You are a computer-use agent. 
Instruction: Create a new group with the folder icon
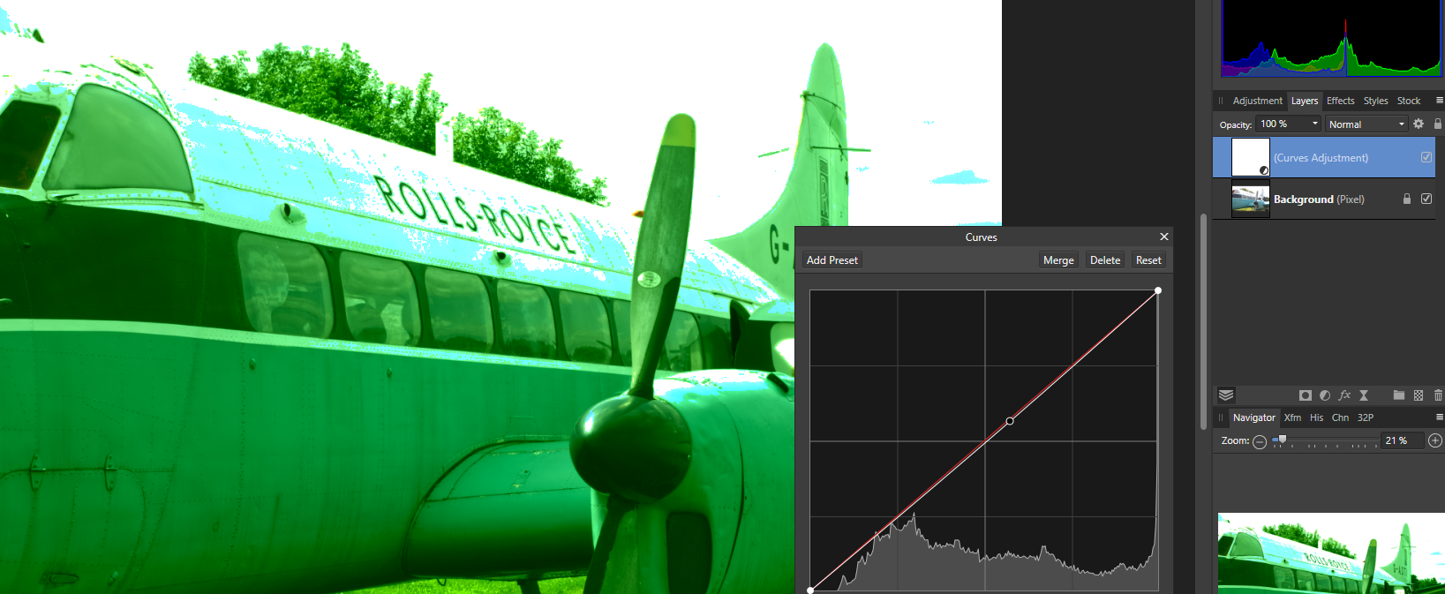[1399, 395]
